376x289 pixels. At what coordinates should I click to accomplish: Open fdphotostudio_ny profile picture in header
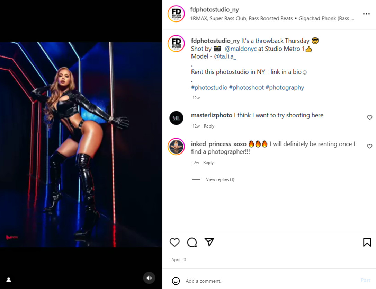point(176,14)
